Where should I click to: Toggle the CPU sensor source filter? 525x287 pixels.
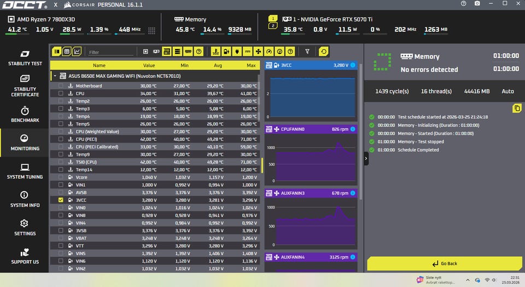145,51
